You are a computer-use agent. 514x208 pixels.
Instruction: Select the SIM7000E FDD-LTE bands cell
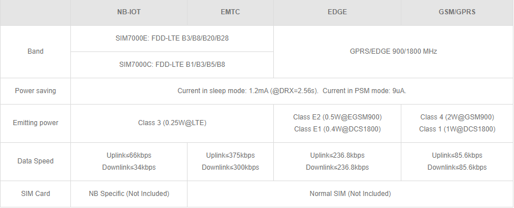172,38
